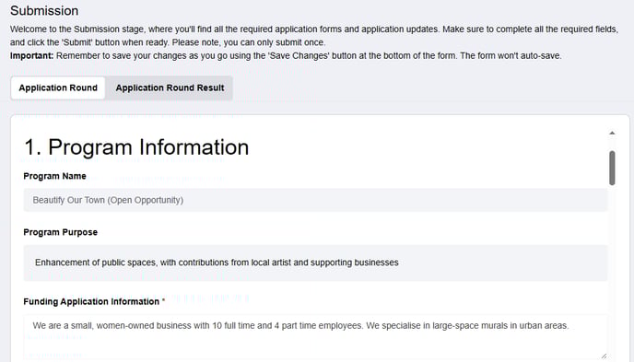Image resolution: width=634 pixels, height=362 pixels.
Task: Click the 'Funding Application Information' label
Action: [x=91, y=301]
